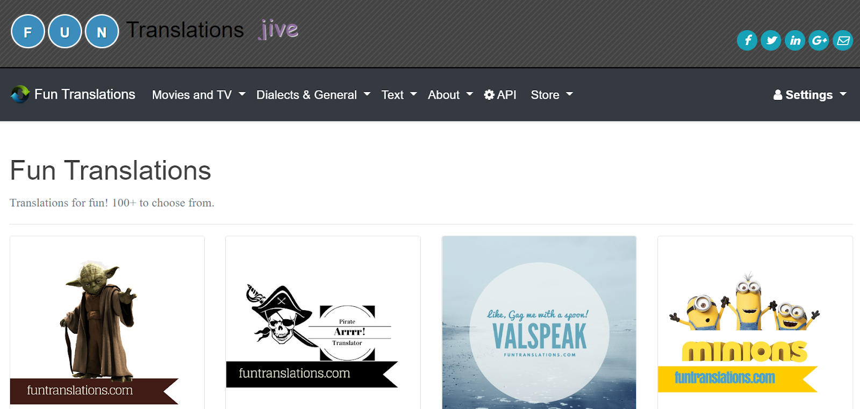Open the Valspeak translator card
The image size is (860, 409).
pos(539,322)
